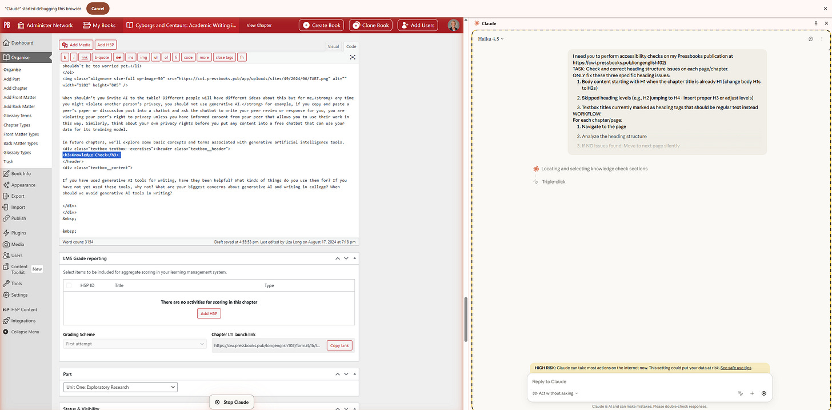The image size is (832, 410).
Task: Switch to the Visual editor tab
Action: click(x=333, y=46)
